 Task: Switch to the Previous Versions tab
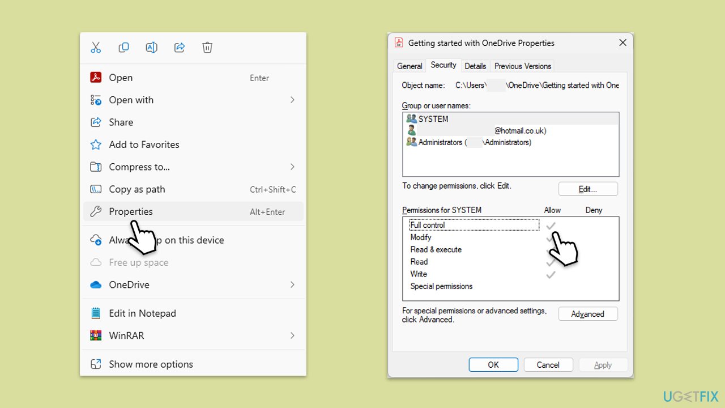(523, 66)
